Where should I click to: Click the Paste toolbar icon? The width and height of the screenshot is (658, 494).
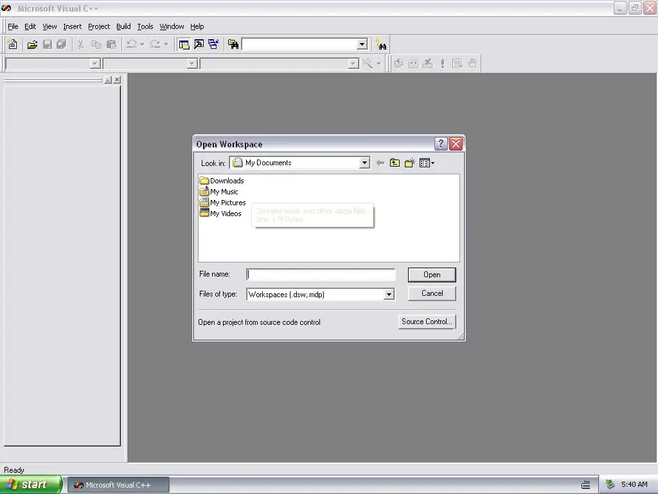click(112, 44)
